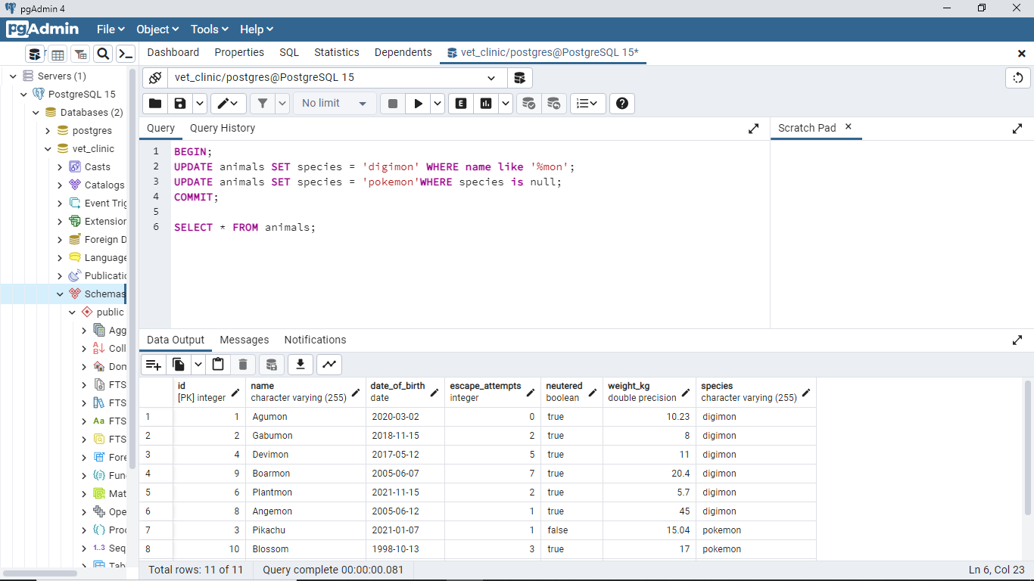Open the Execute options dropdown arrow
The image size is (1034, 581).
438,104
